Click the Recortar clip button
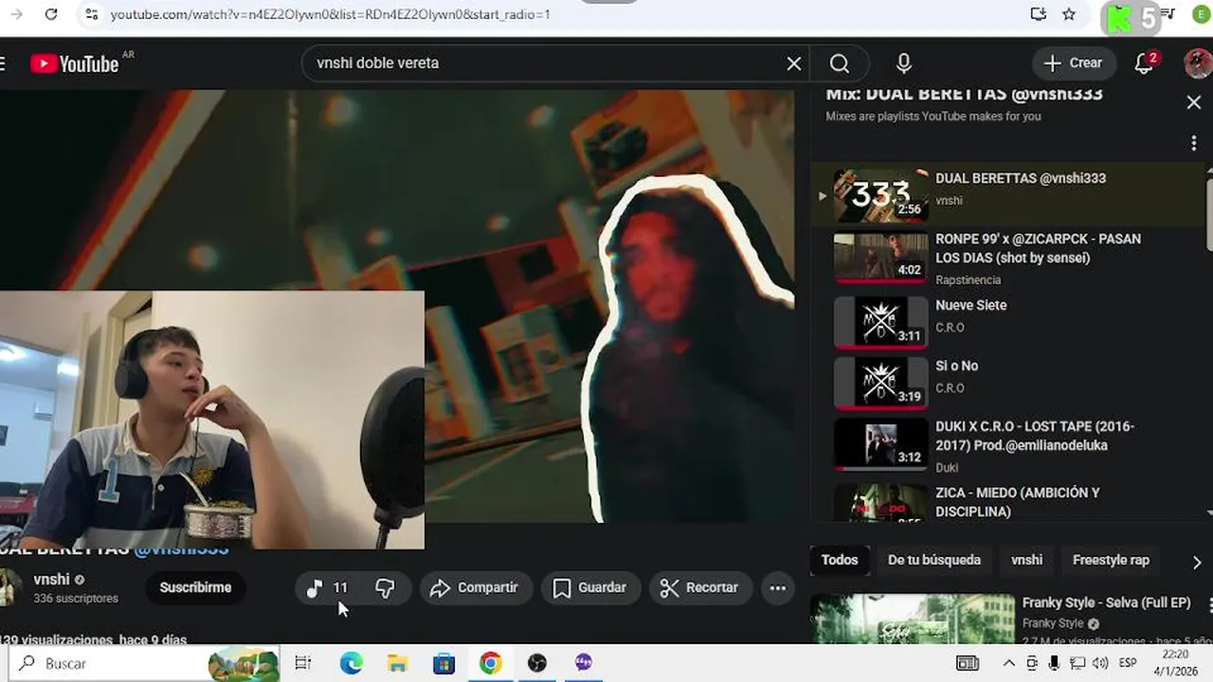Screen dimensions: 1213x682 [x=700, y=588]
